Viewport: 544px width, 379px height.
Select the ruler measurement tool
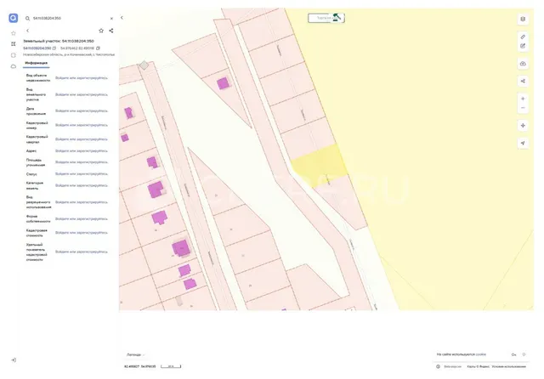click(523, 37)
